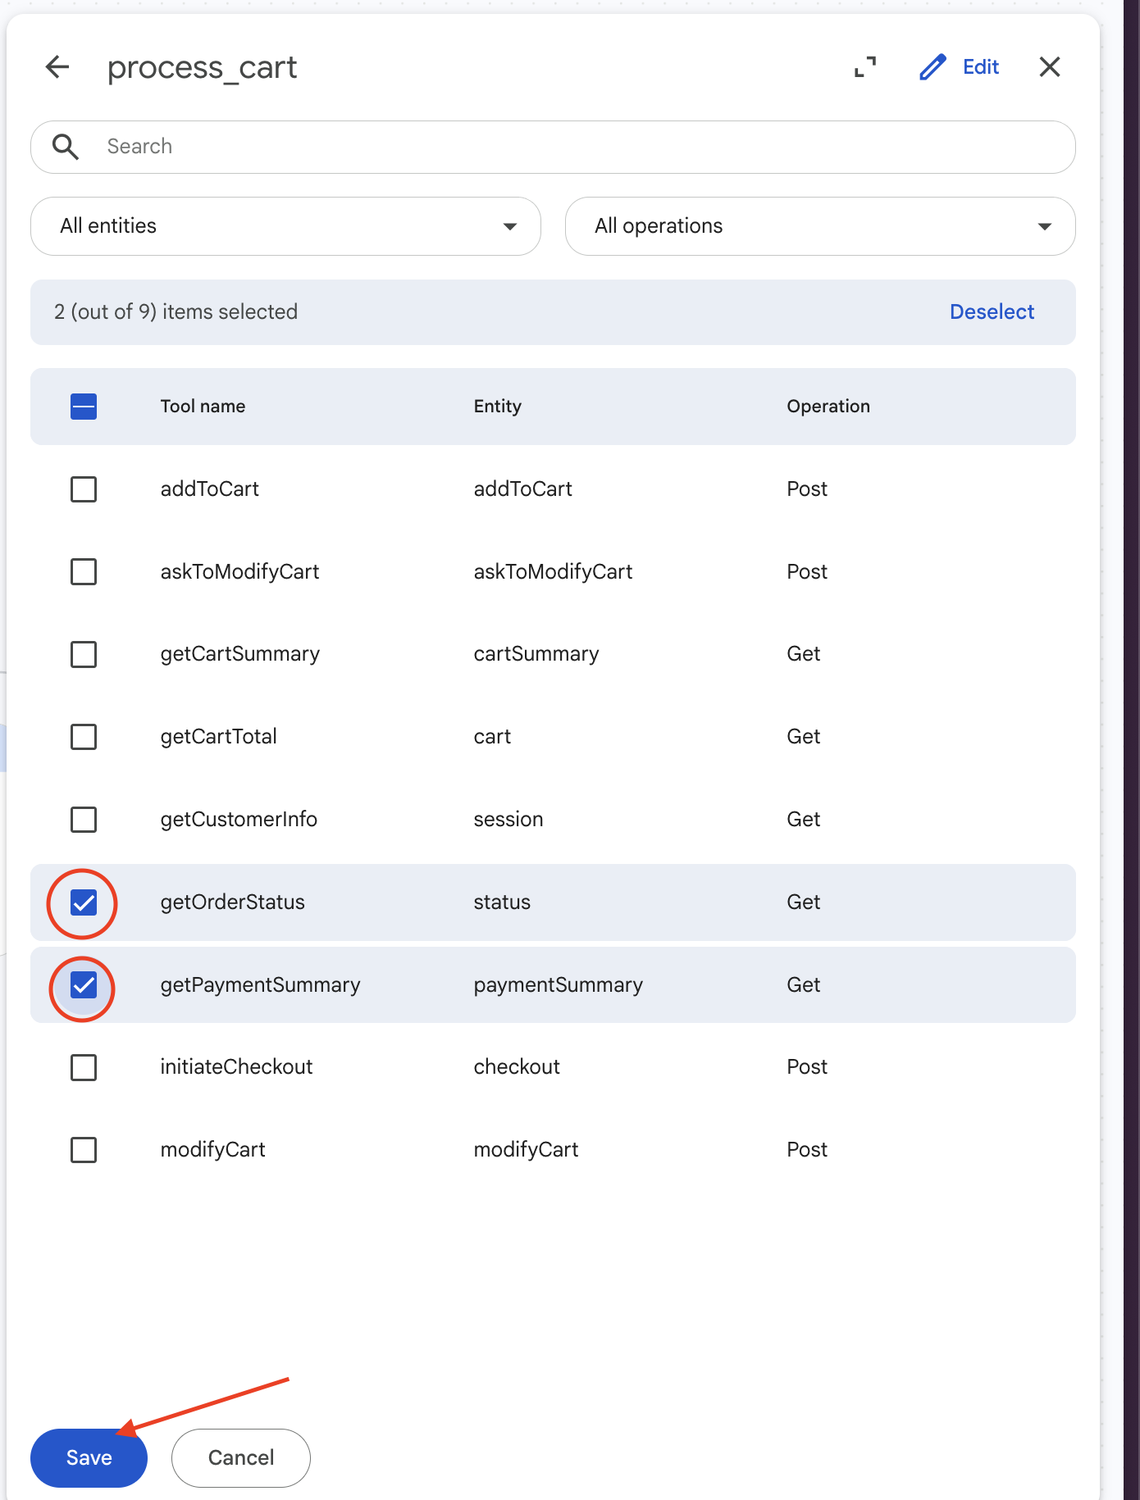
Task: Click the modifyCart tool name
Action: pyautogui.click(x=212, y=1150)
